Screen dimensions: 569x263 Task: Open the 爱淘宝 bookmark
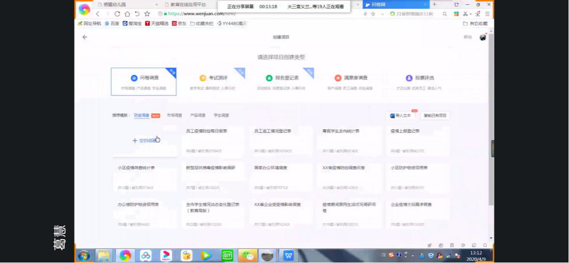[x=132, y=23]
